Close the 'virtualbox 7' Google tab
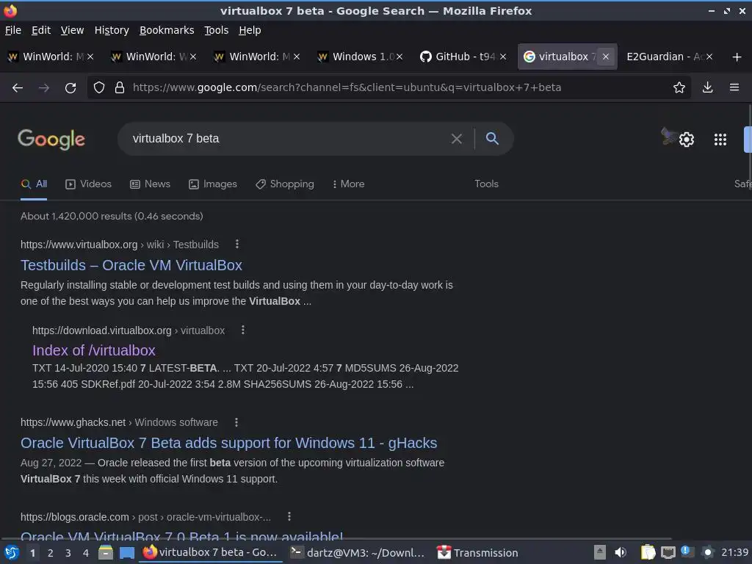The width and height of the screenshot is (752, 564). [606, 57]
